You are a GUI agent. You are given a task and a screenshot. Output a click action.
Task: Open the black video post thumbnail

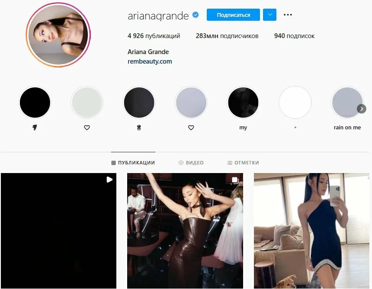(x=58, y=231)
